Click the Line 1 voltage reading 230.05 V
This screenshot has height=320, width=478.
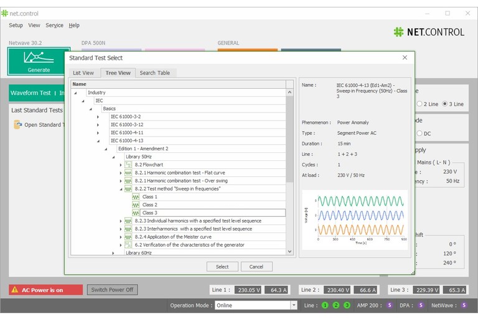(249, 290)
